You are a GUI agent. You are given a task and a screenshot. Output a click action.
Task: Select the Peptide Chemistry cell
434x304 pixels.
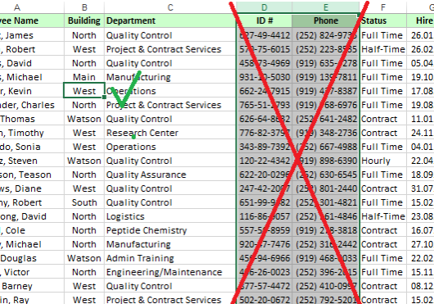[170, 230]
